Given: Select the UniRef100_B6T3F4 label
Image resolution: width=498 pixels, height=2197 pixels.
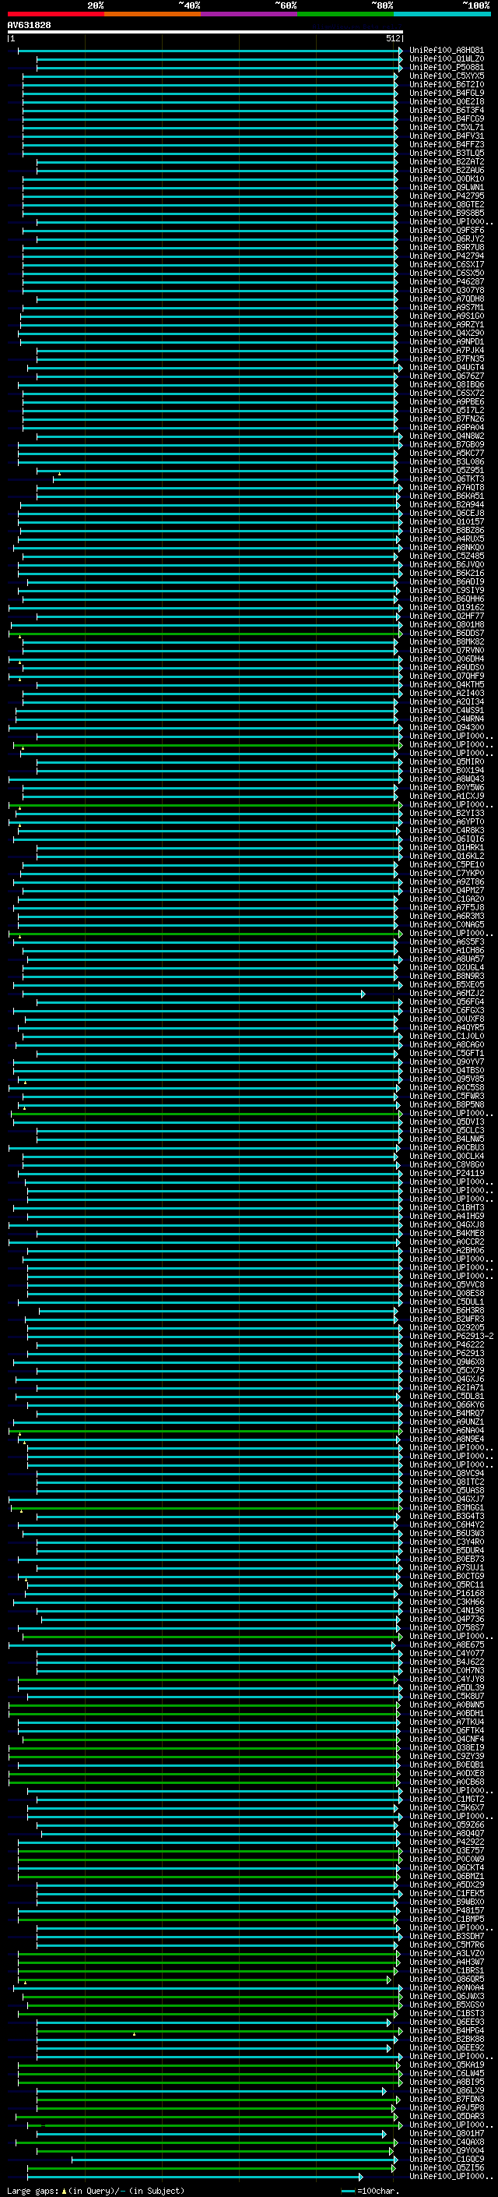Looking at the screenshot, I should [x=446, y=110].
